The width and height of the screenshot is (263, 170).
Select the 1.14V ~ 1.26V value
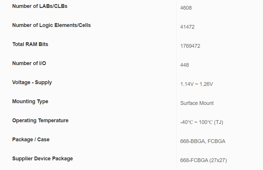[197, 84]
